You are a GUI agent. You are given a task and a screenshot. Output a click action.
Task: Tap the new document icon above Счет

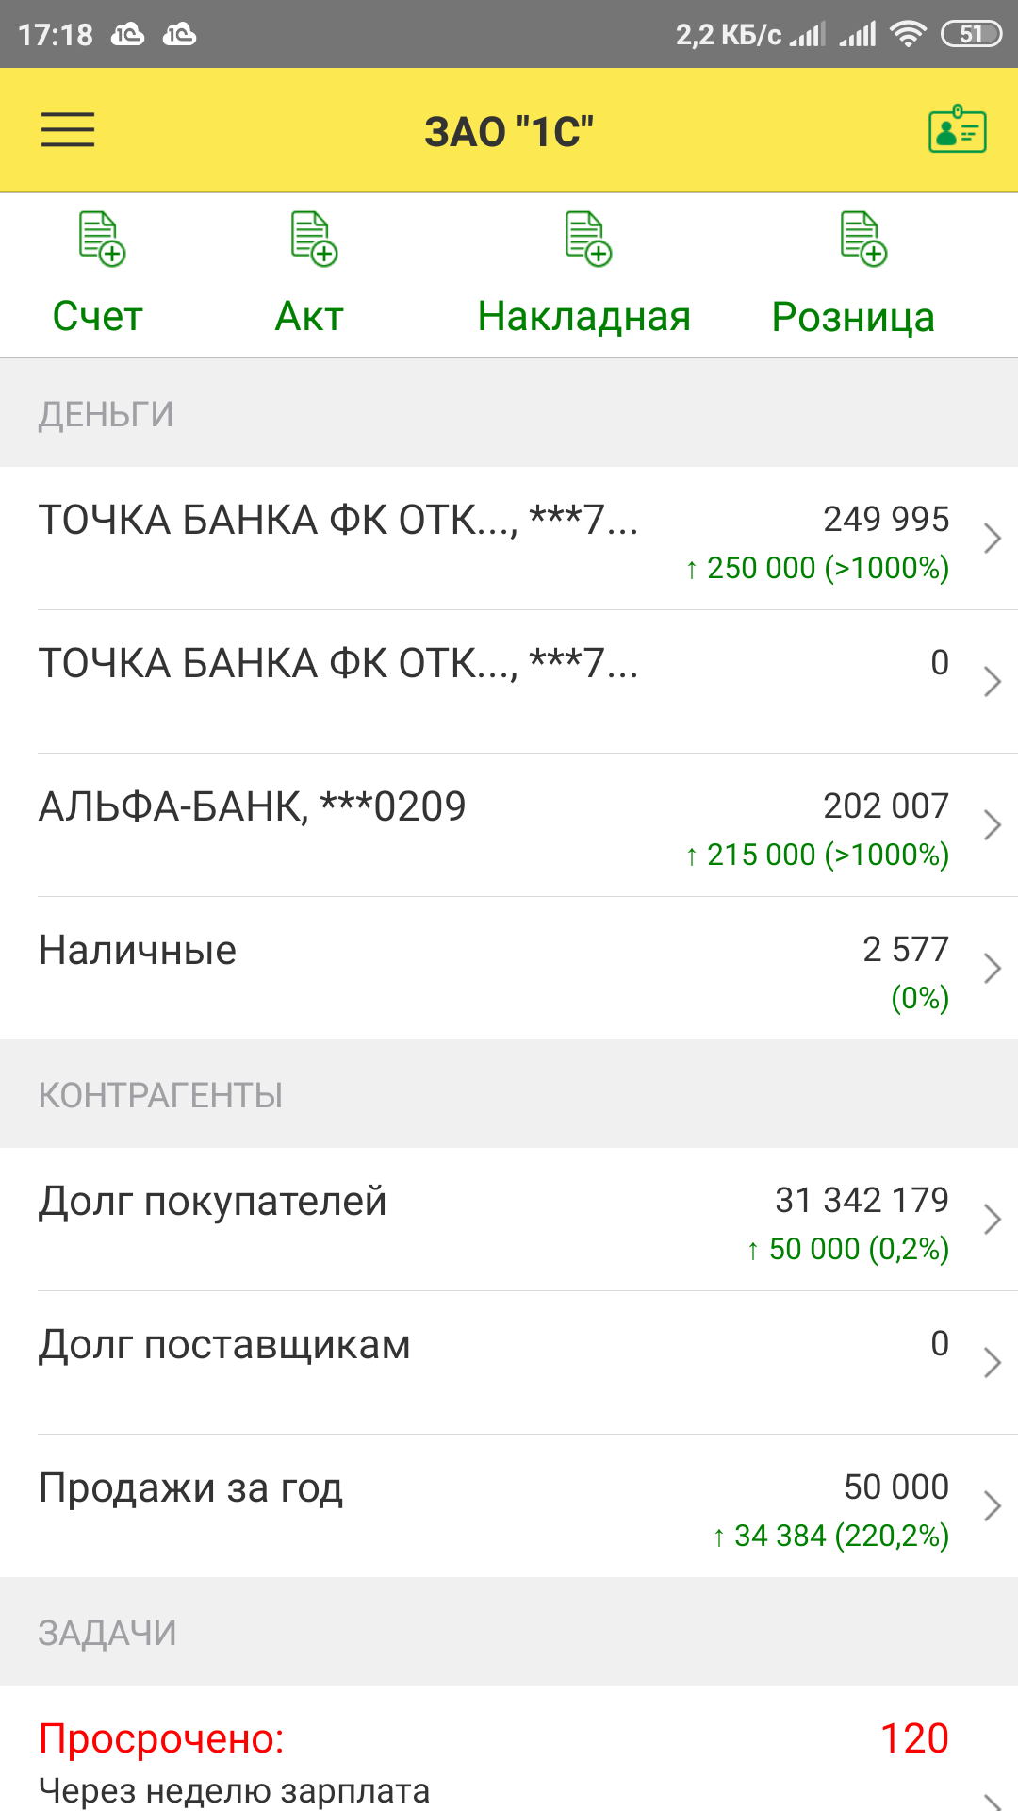pos(102,240)
